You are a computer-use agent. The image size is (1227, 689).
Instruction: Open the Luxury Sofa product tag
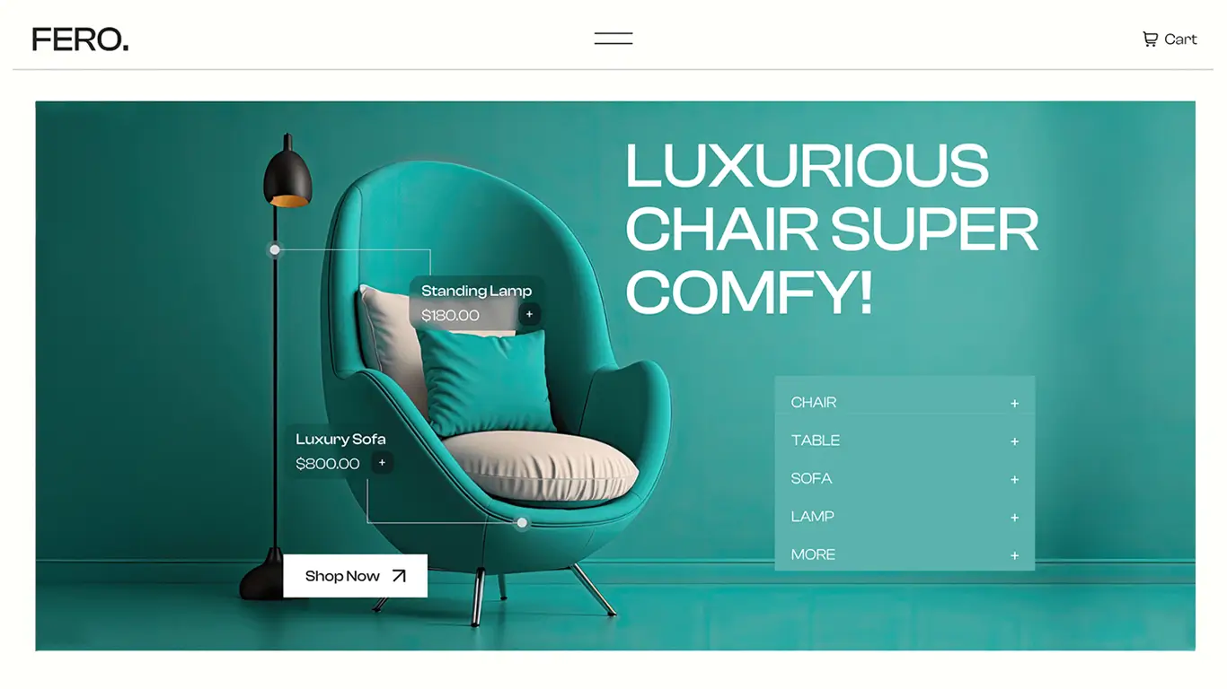pyautogui.click(x=340, y=451)
